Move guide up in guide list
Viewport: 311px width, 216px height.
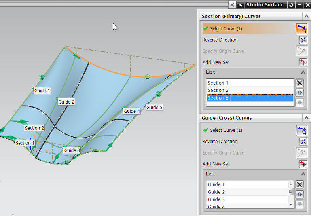(300, 194)
